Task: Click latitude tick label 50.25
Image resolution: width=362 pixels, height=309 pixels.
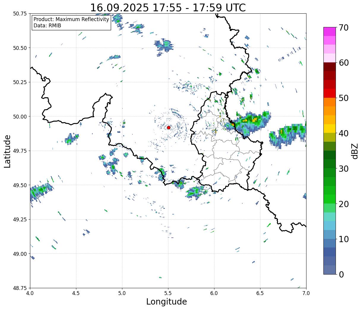Action: (x=20, y=82)
